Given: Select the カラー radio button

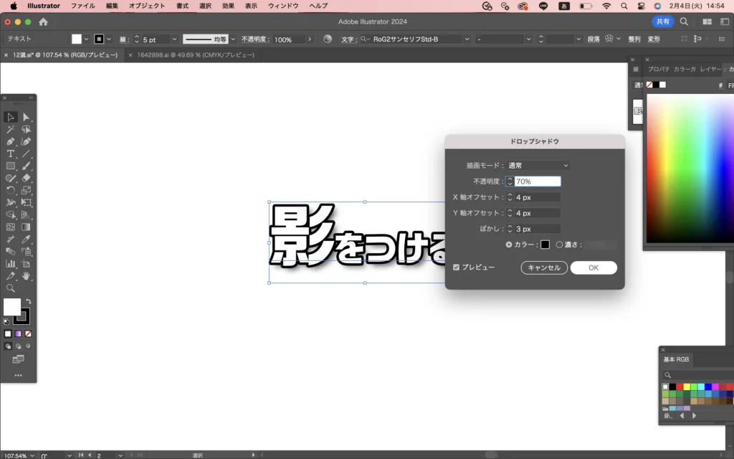Looking at the screenshot, I should [509, 245].
